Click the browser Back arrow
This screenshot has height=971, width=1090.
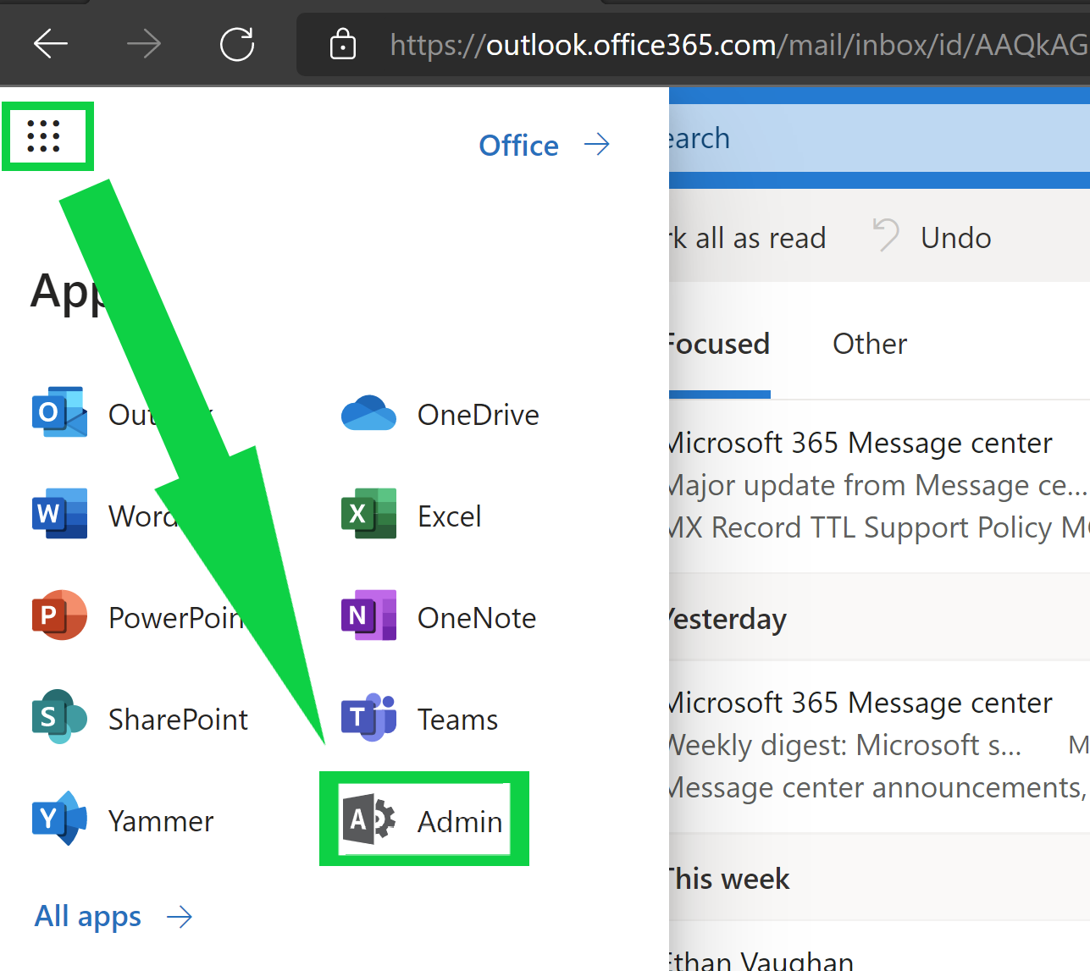[x=51, y=44]
